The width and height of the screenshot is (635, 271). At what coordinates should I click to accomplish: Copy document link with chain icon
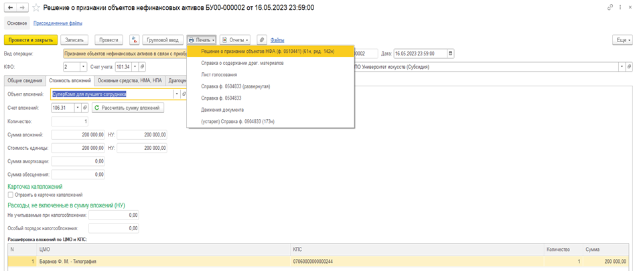[x=610, y=7]
